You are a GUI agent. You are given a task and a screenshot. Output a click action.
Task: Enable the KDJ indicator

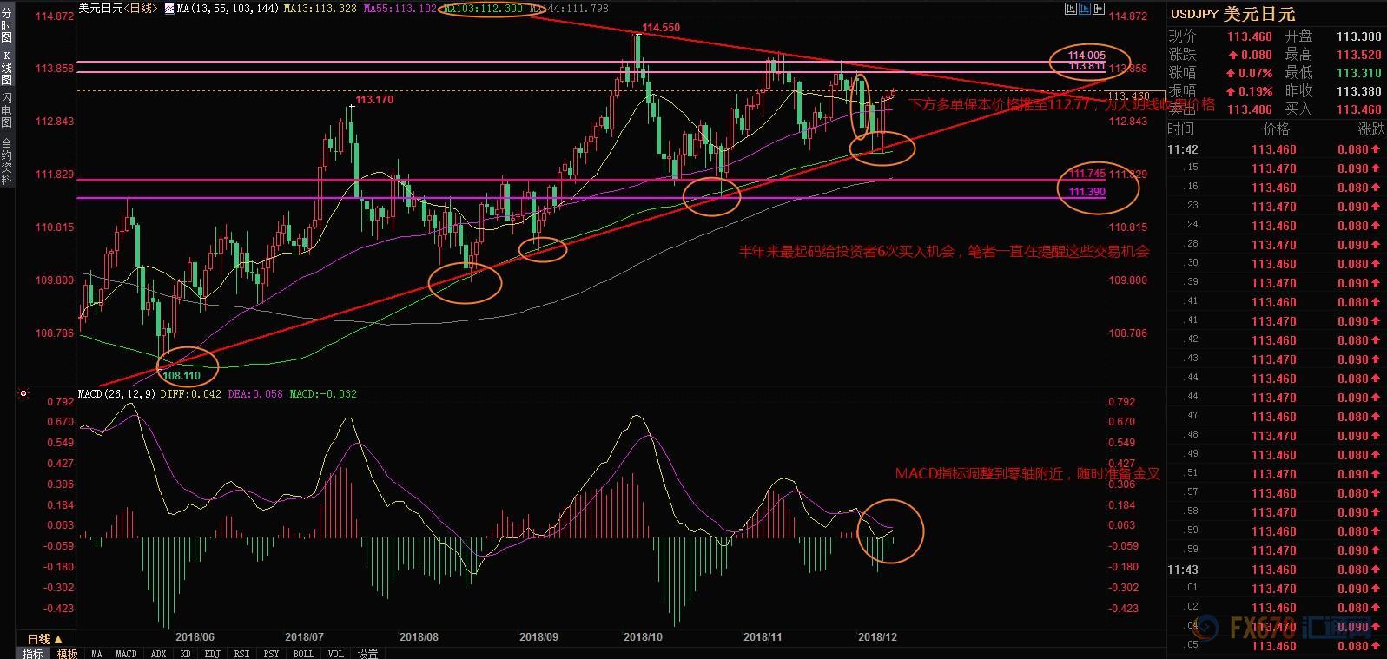(213, 653)
